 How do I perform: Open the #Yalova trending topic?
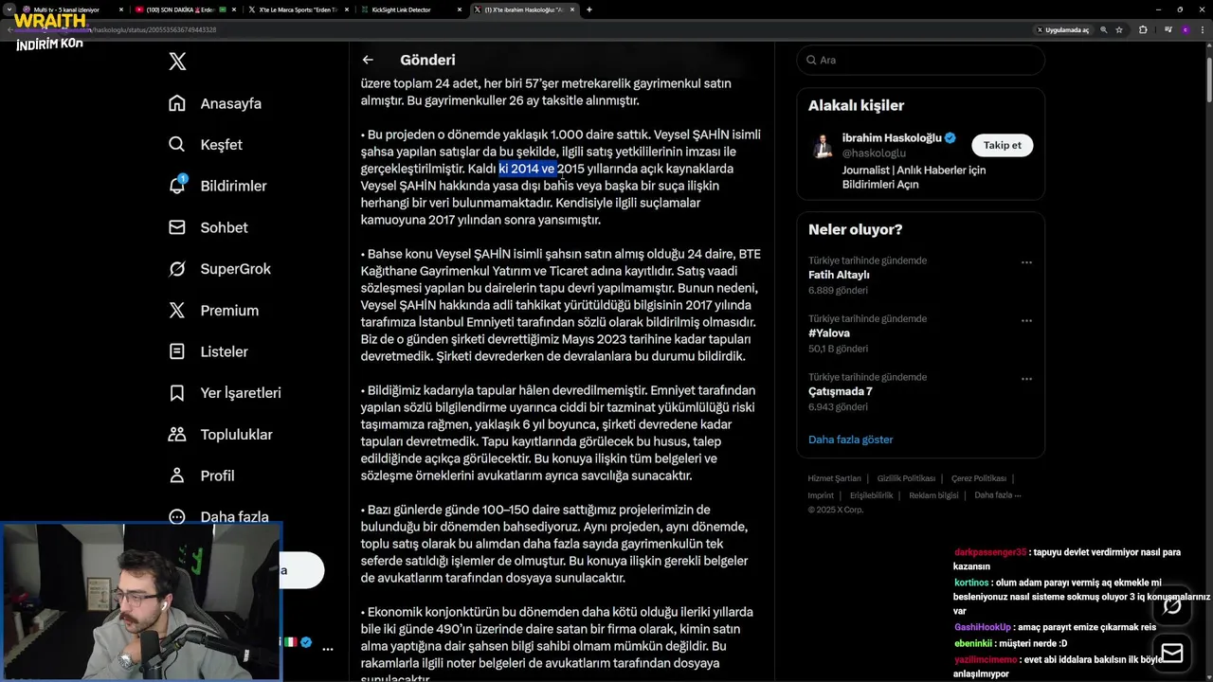tap(829, 333)
